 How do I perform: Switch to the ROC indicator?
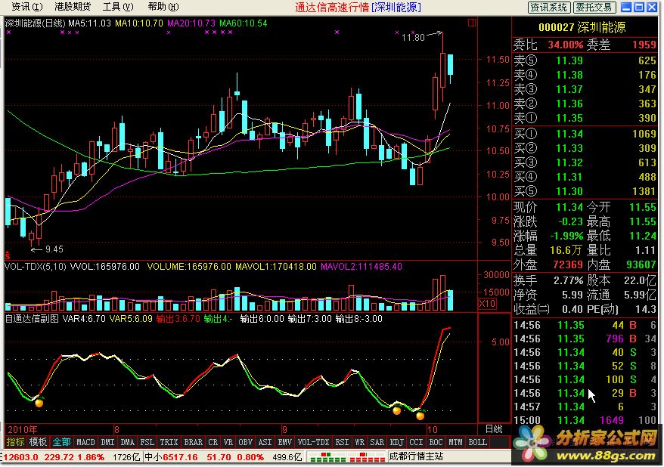pyautogui.click(x=436, y=442)
